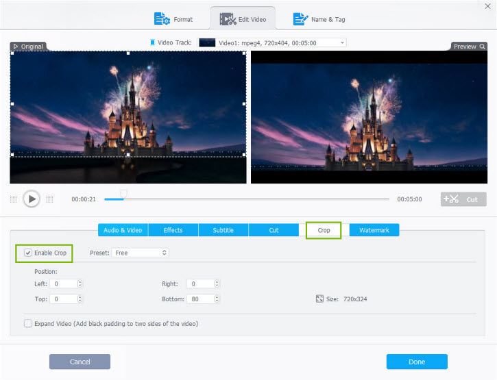Click the next frame icon right of Play

pyautogui.click(x=49, y=199)
